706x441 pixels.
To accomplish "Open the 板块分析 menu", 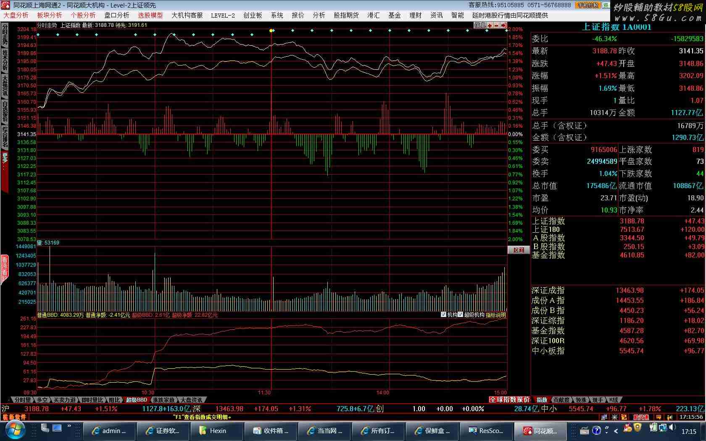I will point(50,15).
